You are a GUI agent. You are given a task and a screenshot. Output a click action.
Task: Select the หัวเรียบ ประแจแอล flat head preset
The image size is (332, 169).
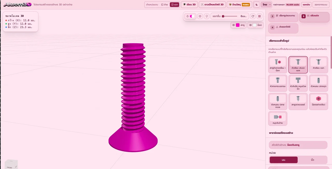tap(298, 65)
